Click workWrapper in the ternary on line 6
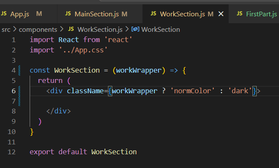The width and height of the screenshot is (279, 168). pos(135,91)
